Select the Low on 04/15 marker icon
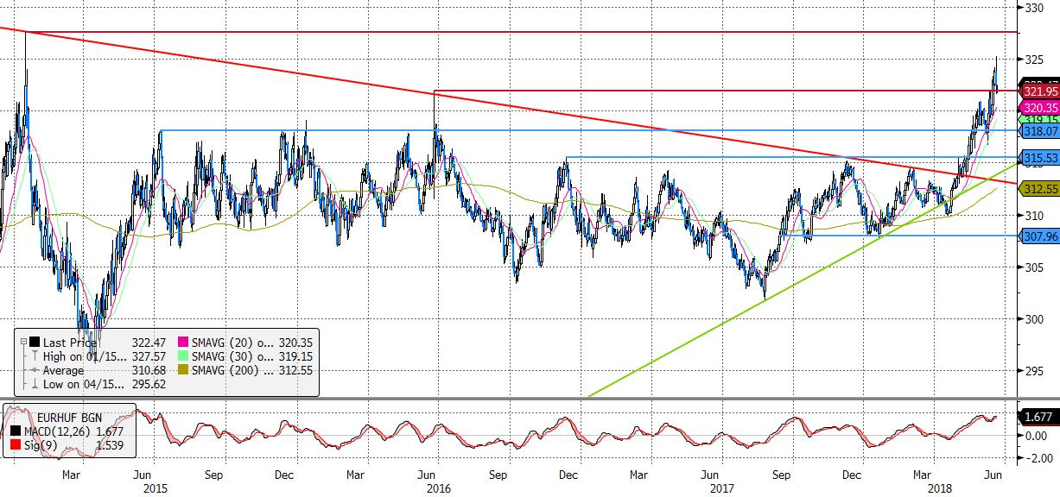The width and height of the screenshot is (1060, 497). pyautogui.click(x=34, y=384)
